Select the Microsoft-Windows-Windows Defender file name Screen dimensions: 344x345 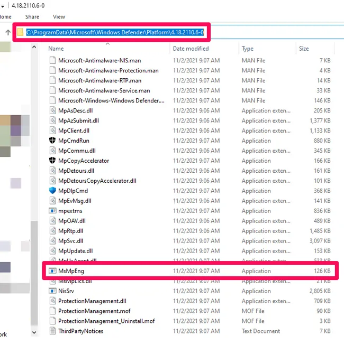point(111,100)
